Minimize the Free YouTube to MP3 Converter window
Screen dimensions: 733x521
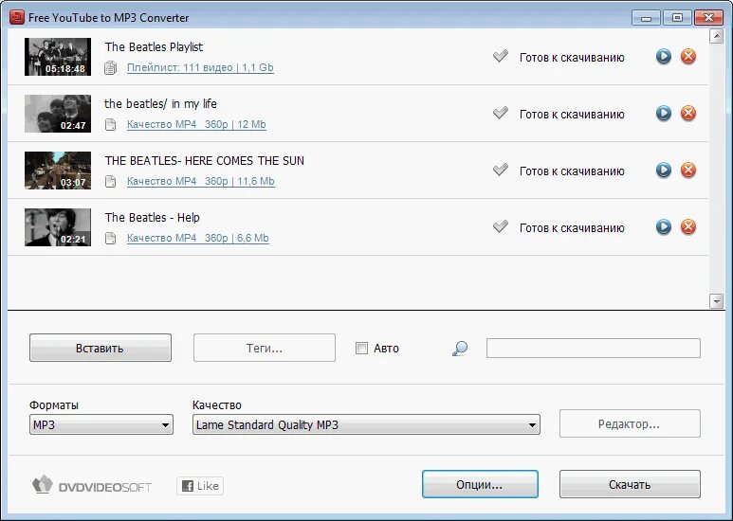pos(646,18)
